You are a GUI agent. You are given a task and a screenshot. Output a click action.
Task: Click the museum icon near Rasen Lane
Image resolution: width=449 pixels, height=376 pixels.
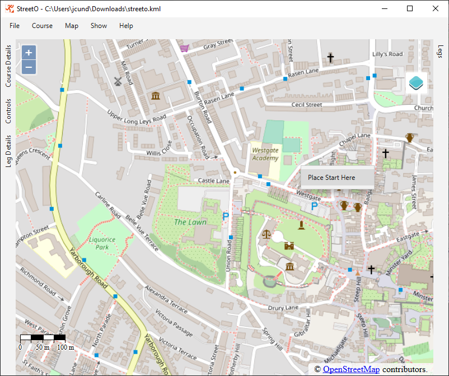pyautogui.click(x=156, y=95)
